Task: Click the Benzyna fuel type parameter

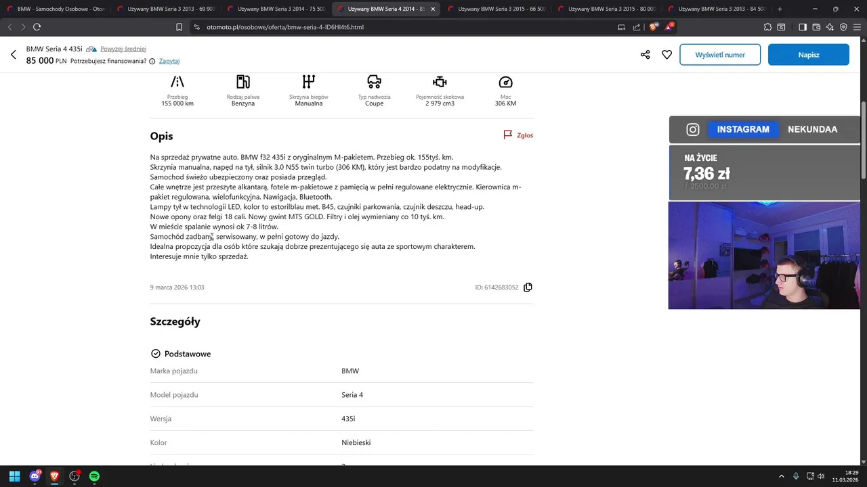Action: 243,91
